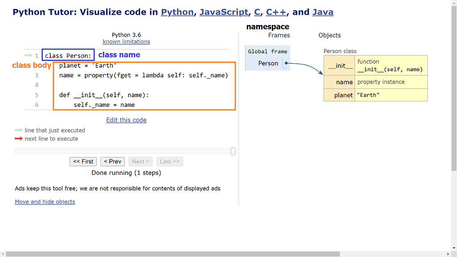Click the horizontal scrollbar at bottom
This screenshot has width=457, height=257.
point(179,254)
